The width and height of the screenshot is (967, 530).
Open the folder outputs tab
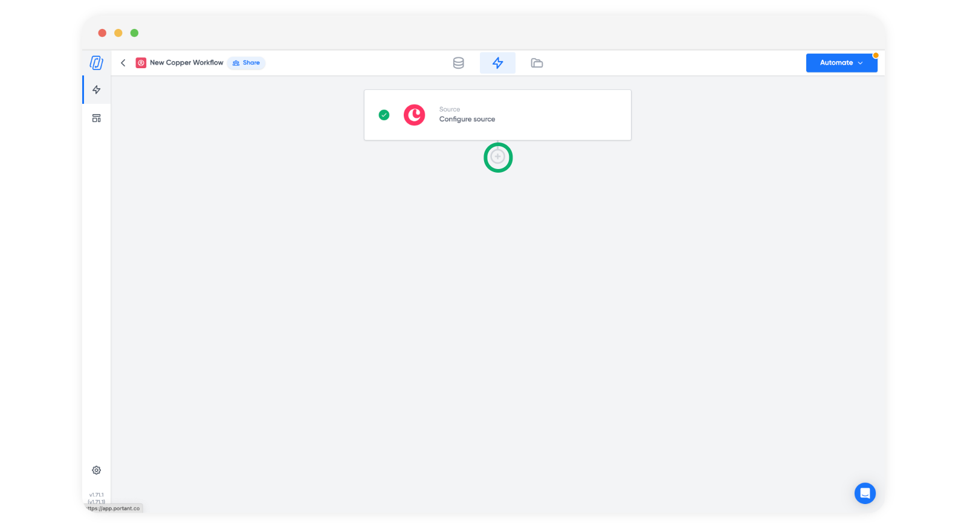(x=537, y=63)
